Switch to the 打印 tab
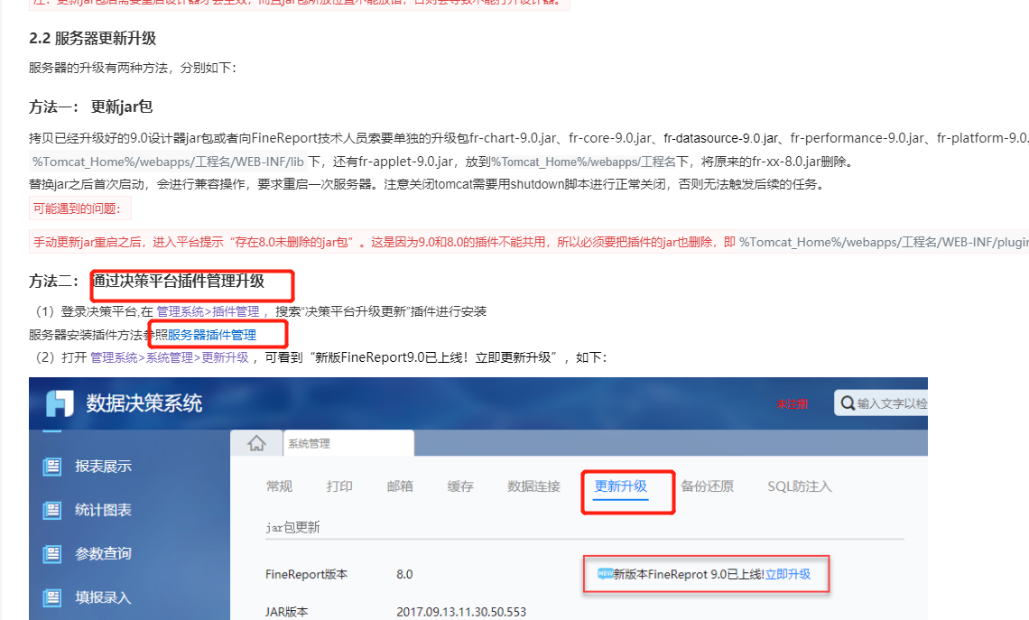 [339, 486]
